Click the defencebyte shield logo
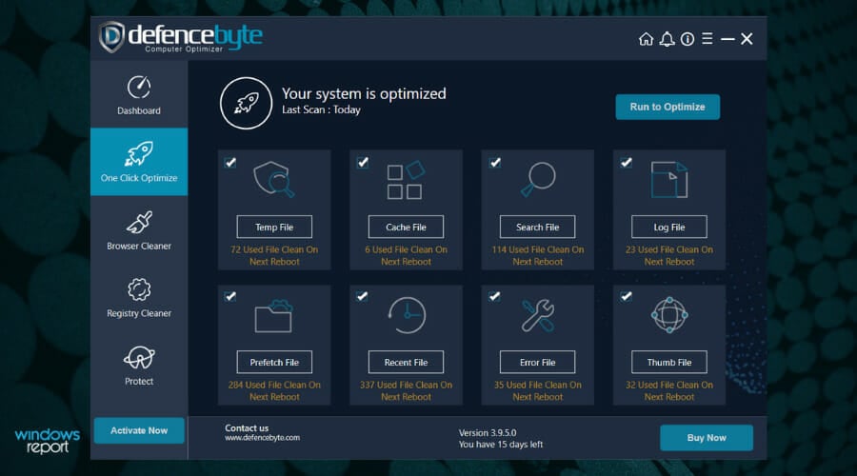Screen dimensions: 857x476 tap(112, 37)
